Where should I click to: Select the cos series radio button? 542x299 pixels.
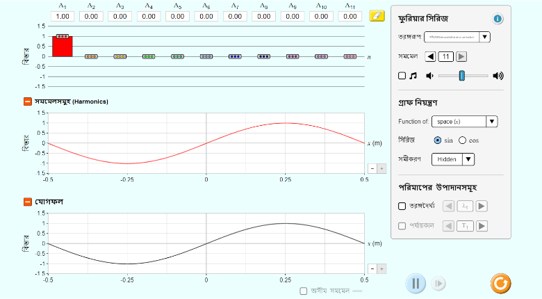463,140
